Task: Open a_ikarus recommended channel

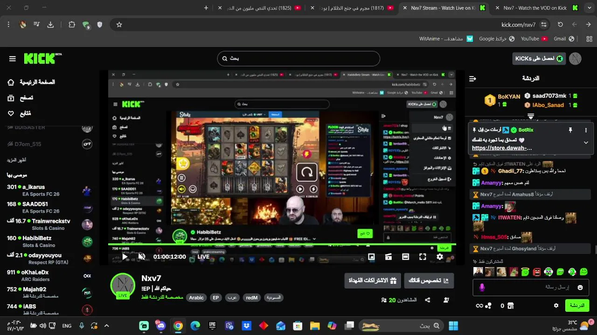Action: 49,190
